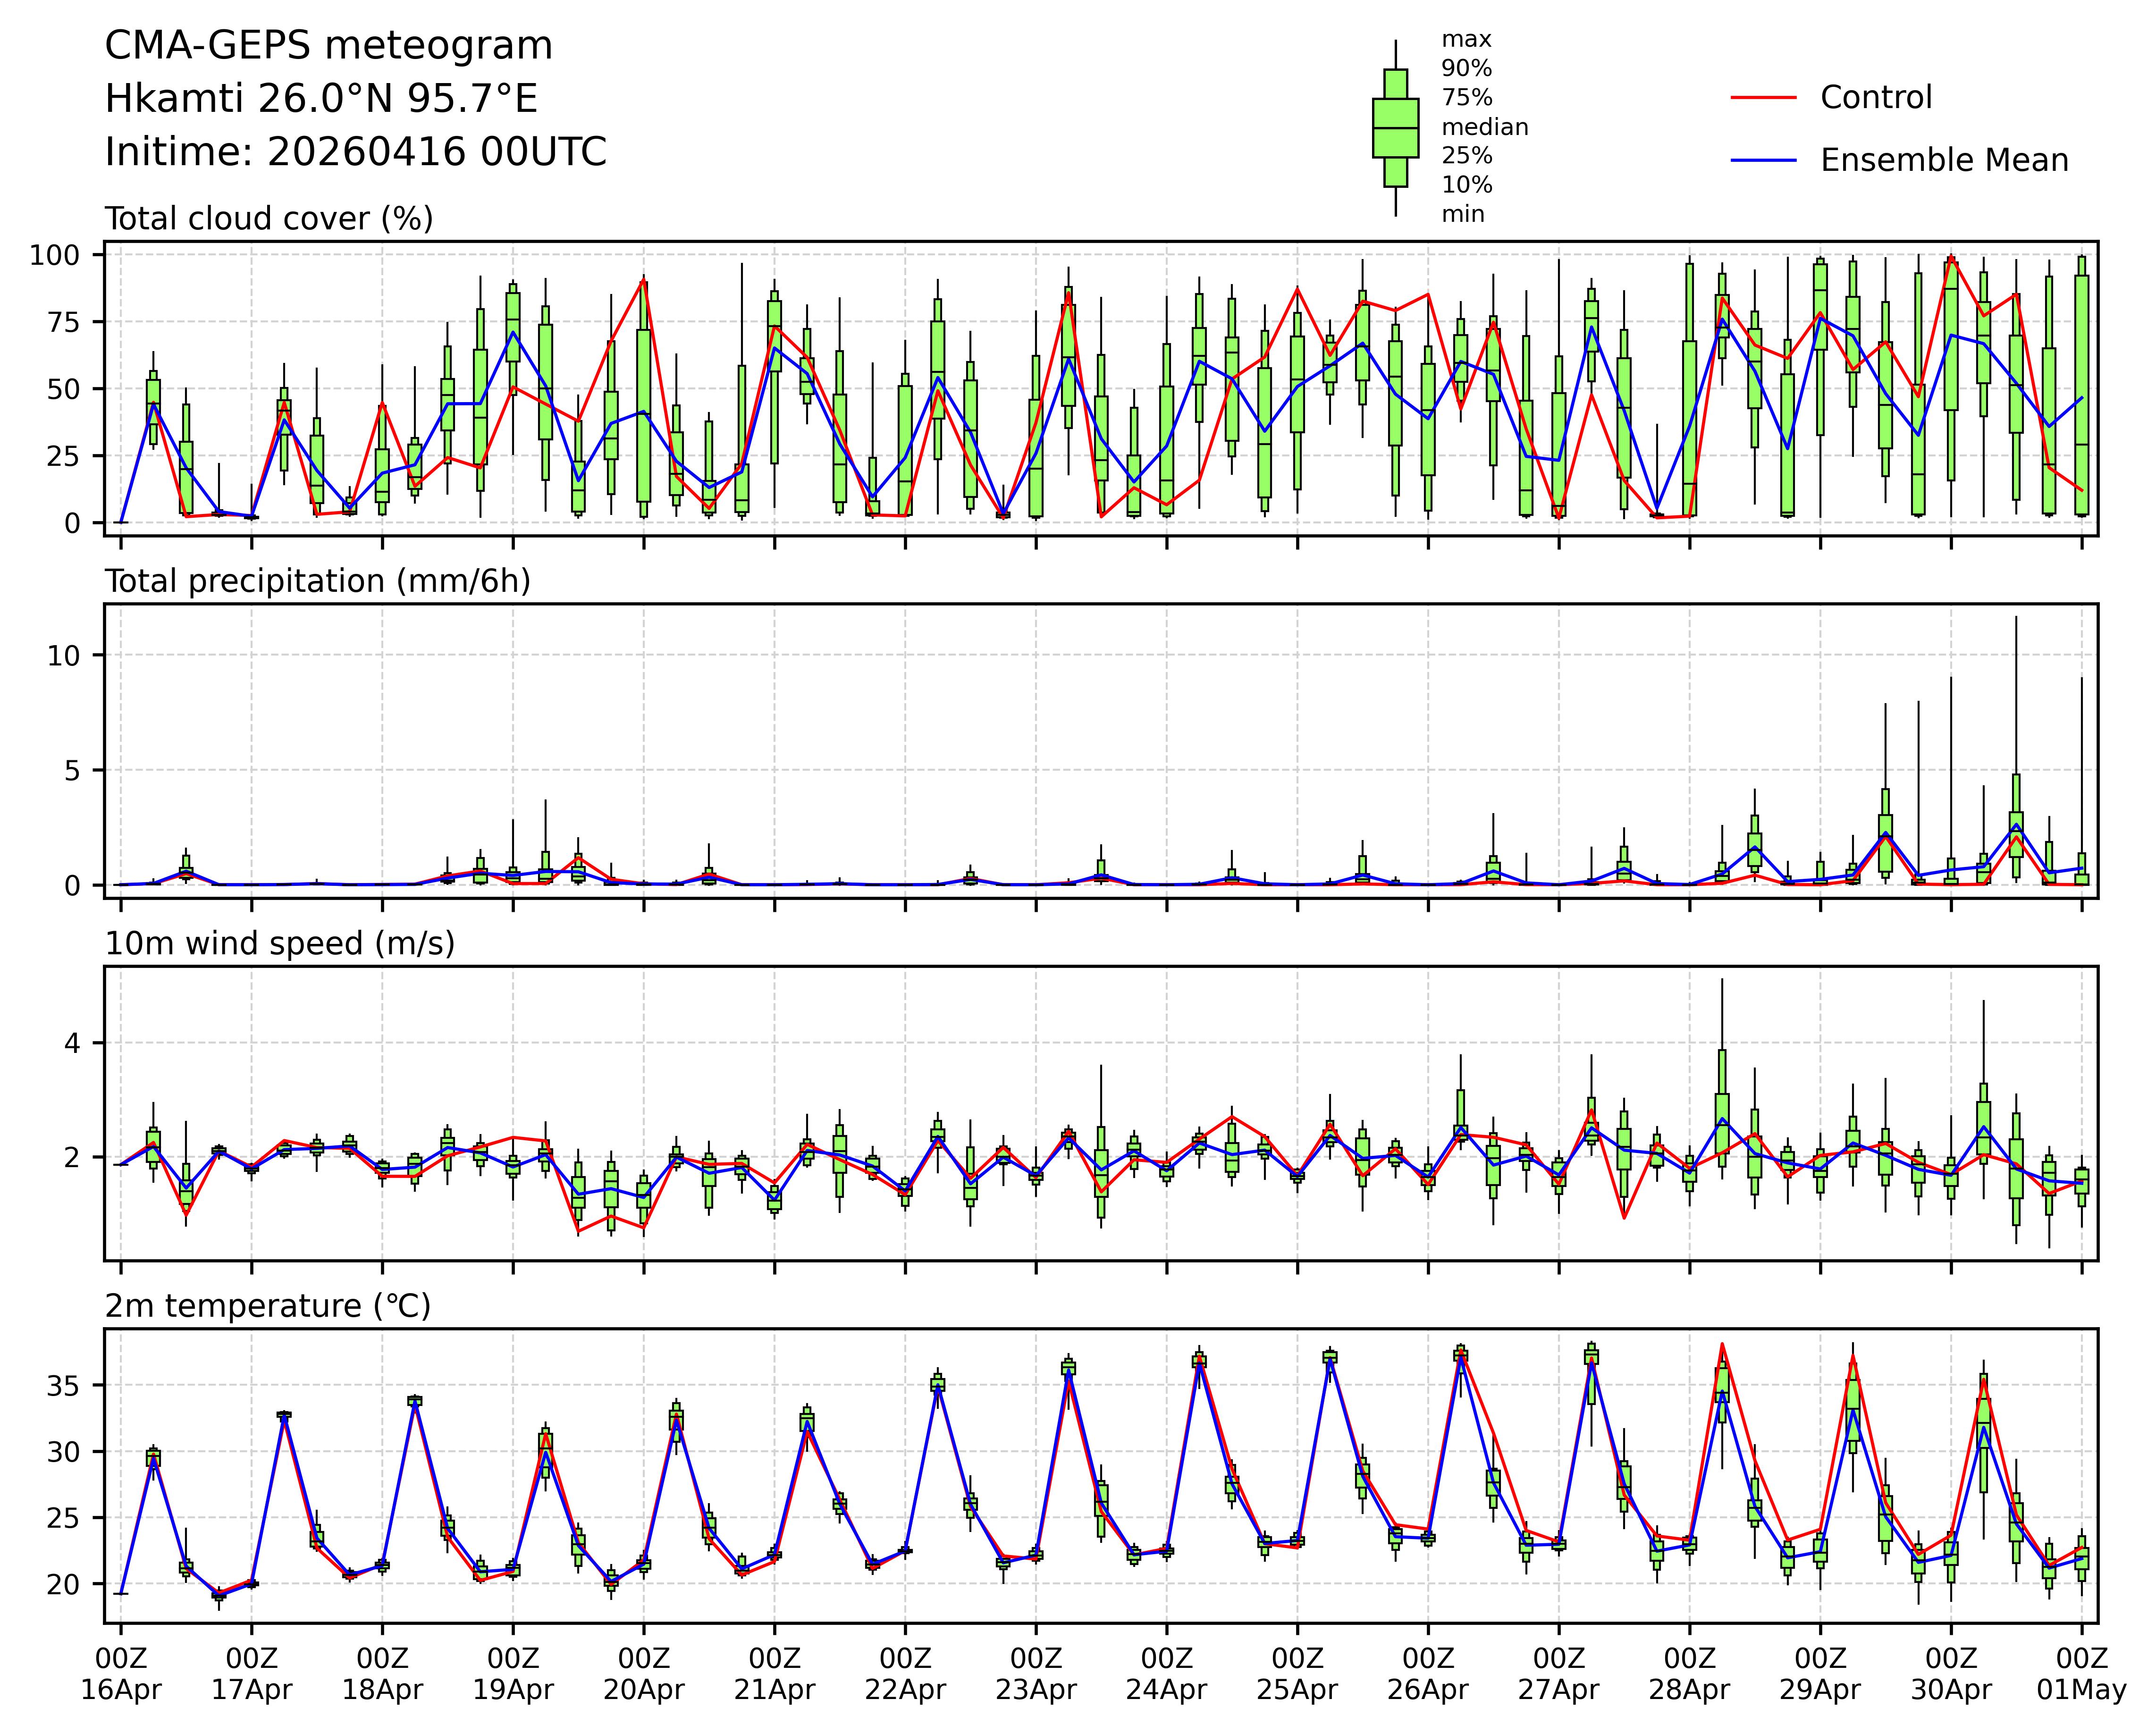Screen dimensions: 2156x1733
Task: Click the blue Ensemble Mean legend line
Action: coord(1763,161)
